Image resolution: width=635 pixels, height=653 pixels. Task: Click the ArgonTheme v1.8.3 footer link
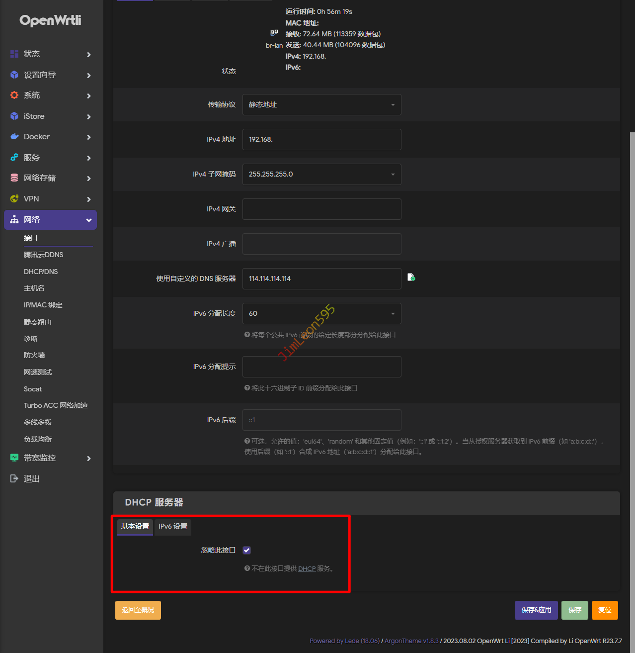coord(411,641)
